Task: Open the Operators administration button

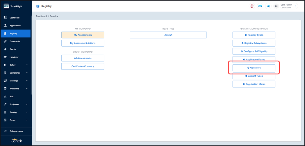Action: pos(254,68)
